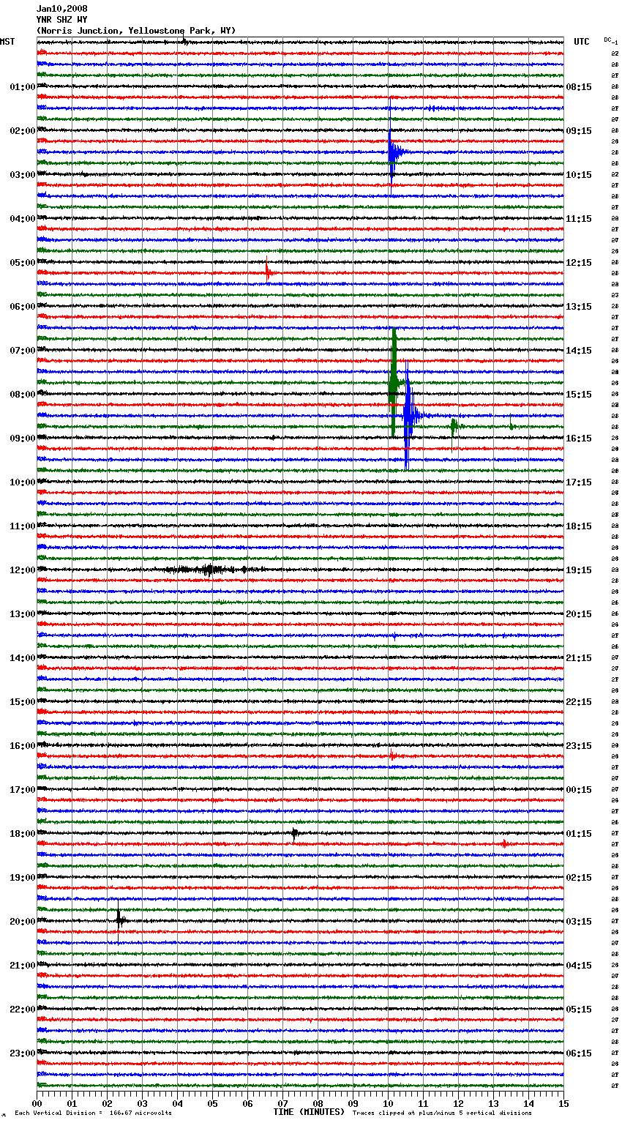The image size is (622, 1123).
Task: Click the 18:00 MST time label
Action: point(23,834)
